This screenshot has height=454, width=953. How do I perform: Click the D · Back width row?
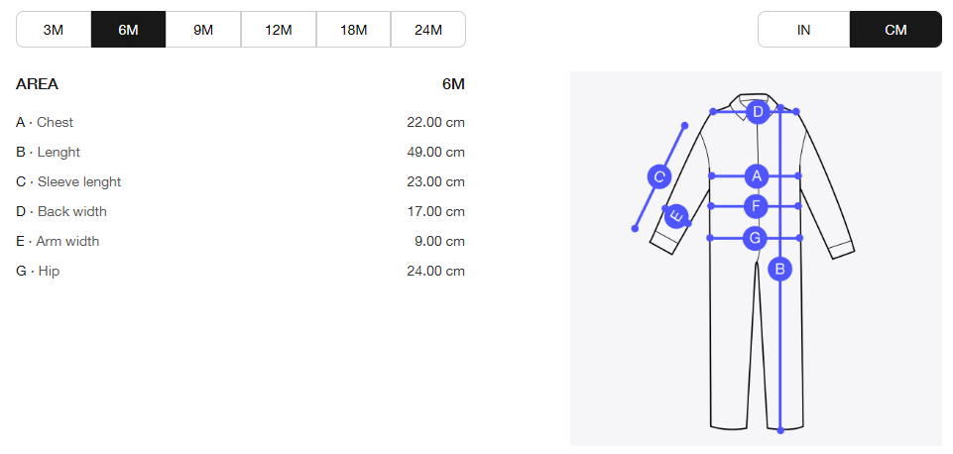(x=240, y=211)
